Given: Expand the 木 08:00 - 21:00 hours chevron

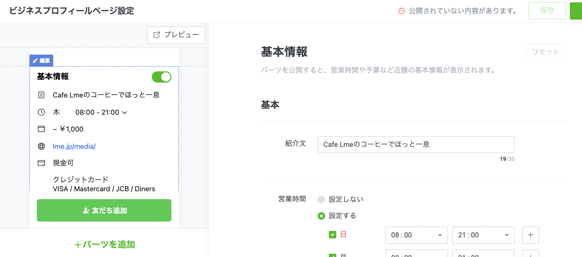Looking at the screenshot, I should coord(125,112).
